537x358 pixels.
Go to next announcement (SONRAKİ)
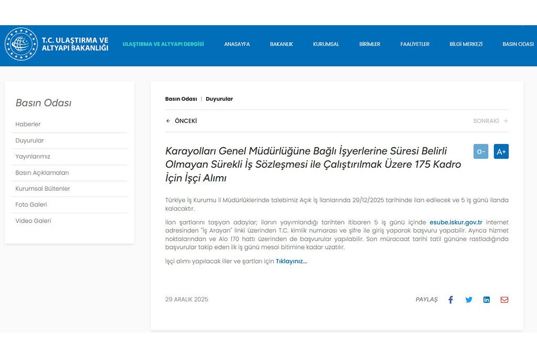[x=490, y=121]
